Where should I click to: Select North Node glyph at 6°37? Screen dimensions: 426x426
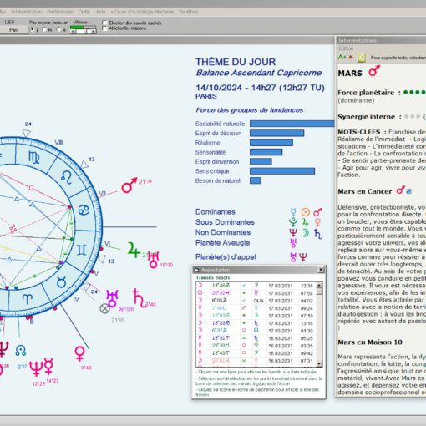point(21,351)
